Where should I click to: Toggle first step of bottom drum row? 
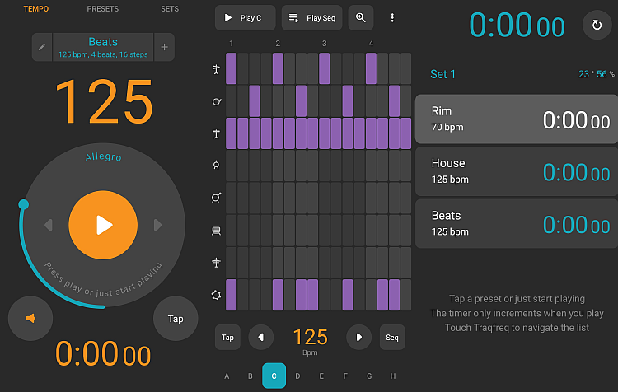pyautogui.click(x=232, y=294)
